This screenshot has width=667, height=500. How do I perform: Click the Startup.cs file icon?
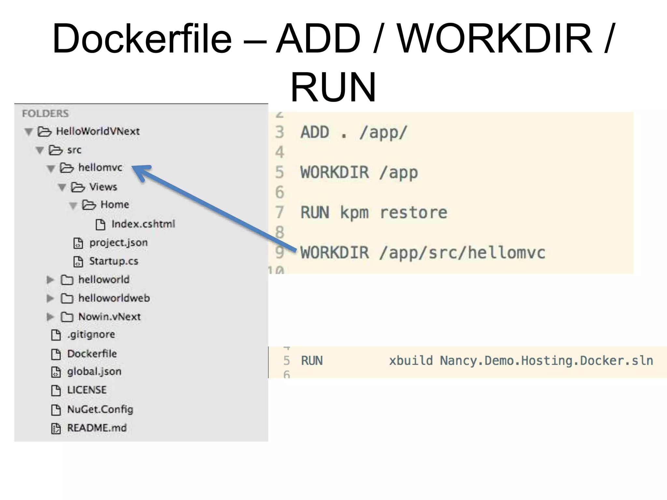coord(78,261)
